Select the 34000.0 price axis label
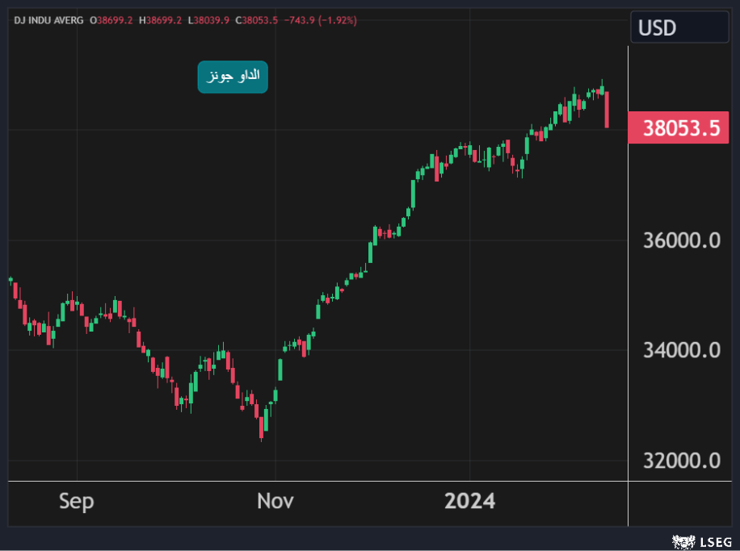The width and height of the screenshot is (740, 551). (x=682, y=350)
